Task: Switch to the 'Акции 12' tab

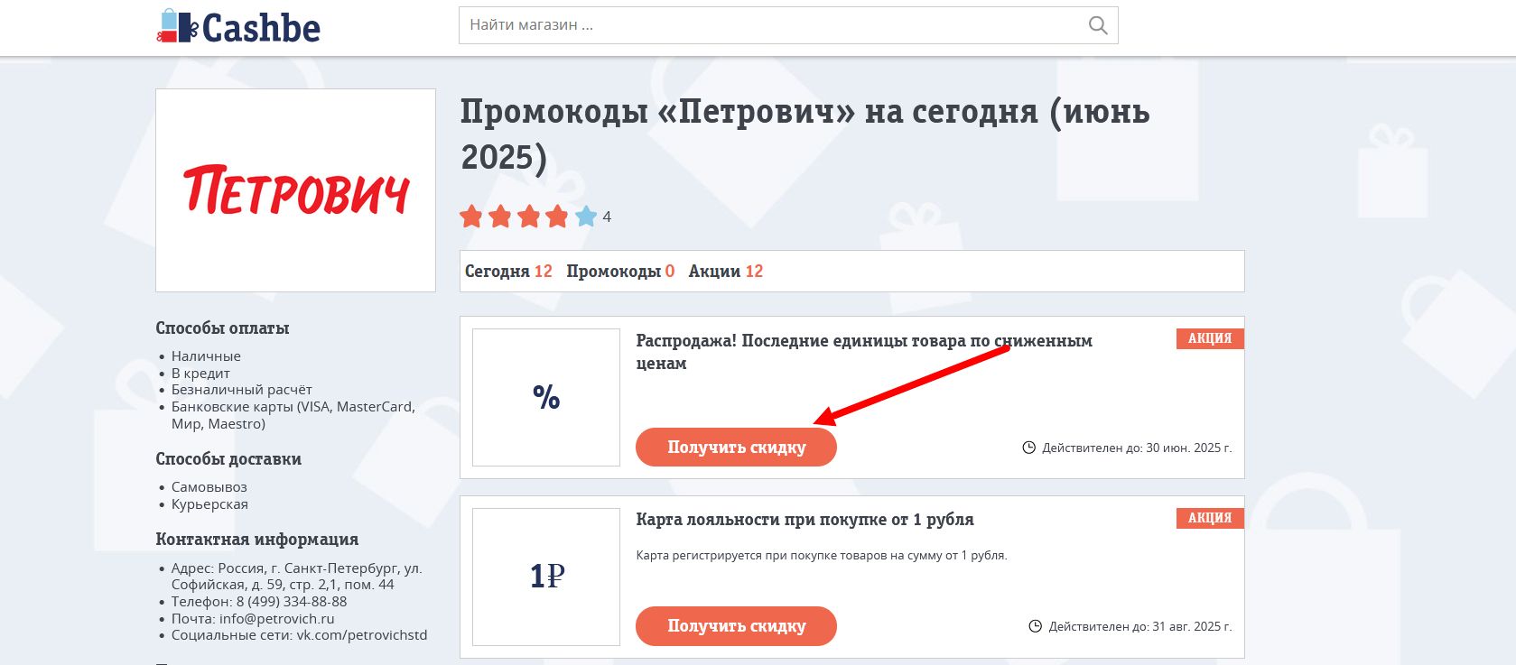Action: click(726, 272)
